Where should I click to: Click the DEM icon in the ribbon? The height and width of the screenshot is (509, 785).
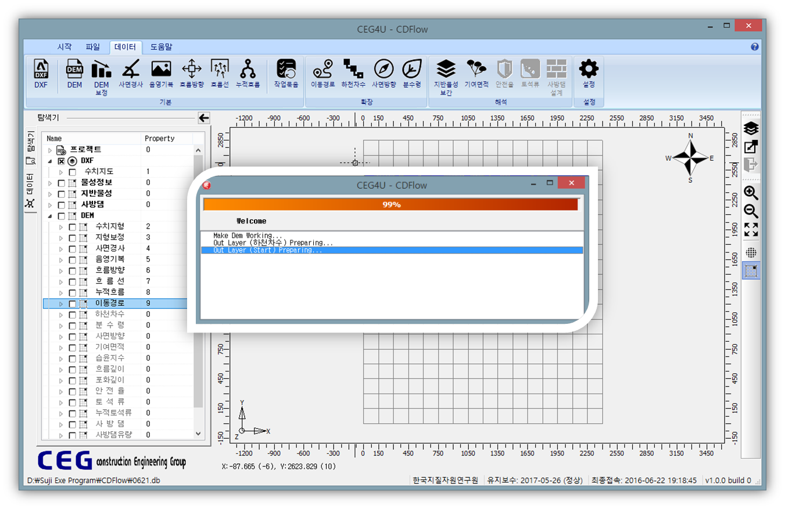click(74, 74)
